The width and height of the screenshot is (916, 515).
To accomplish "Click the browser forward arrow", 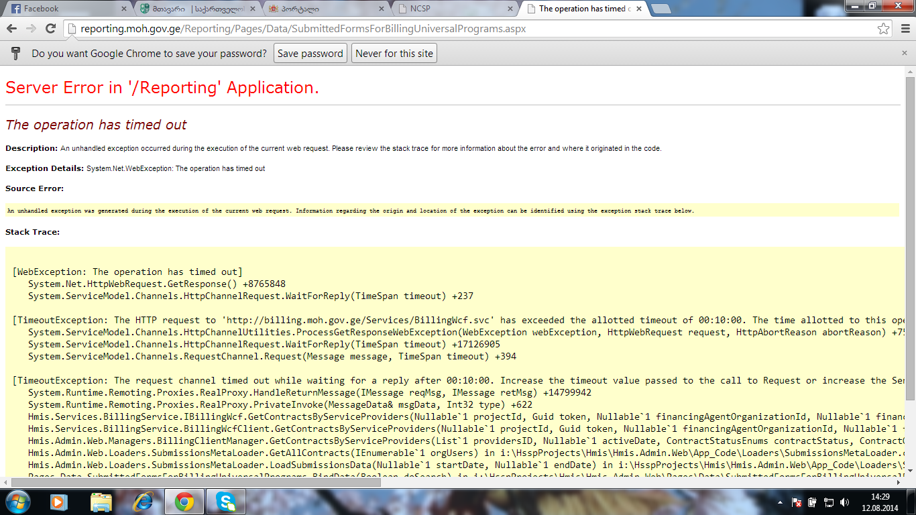I will pyautogui.click(x=31, y=29).
